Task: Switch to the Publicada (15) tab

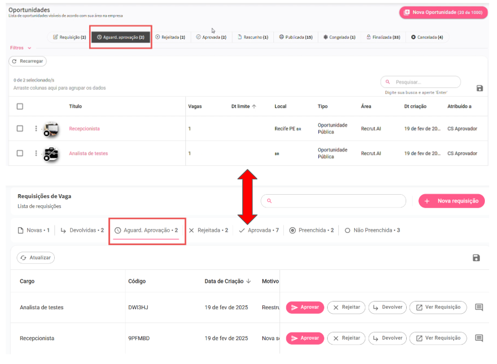Action: [x=296, y=37]
